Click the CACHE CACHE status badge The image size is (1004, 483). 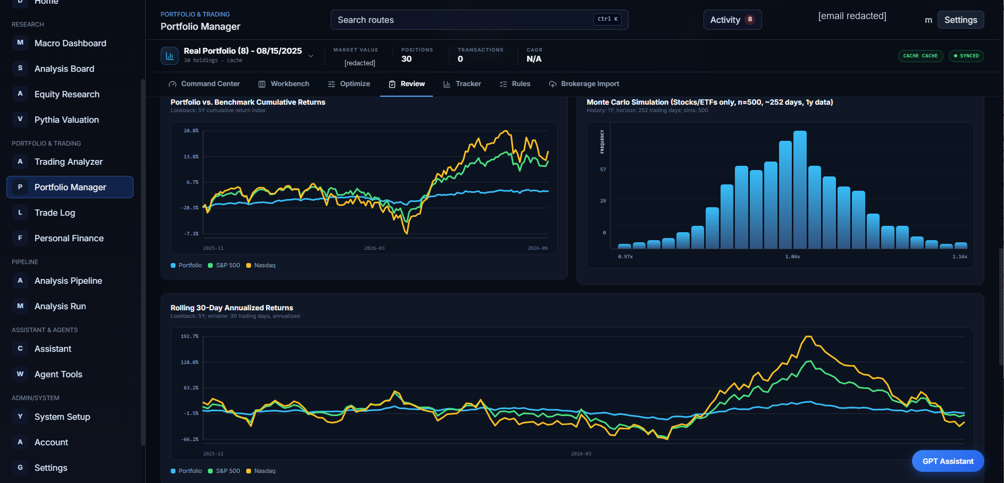tap(920, 56)
